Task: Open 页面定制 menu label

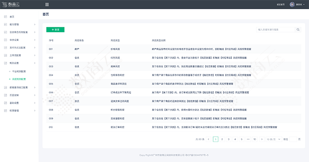Action: [14, 95]
